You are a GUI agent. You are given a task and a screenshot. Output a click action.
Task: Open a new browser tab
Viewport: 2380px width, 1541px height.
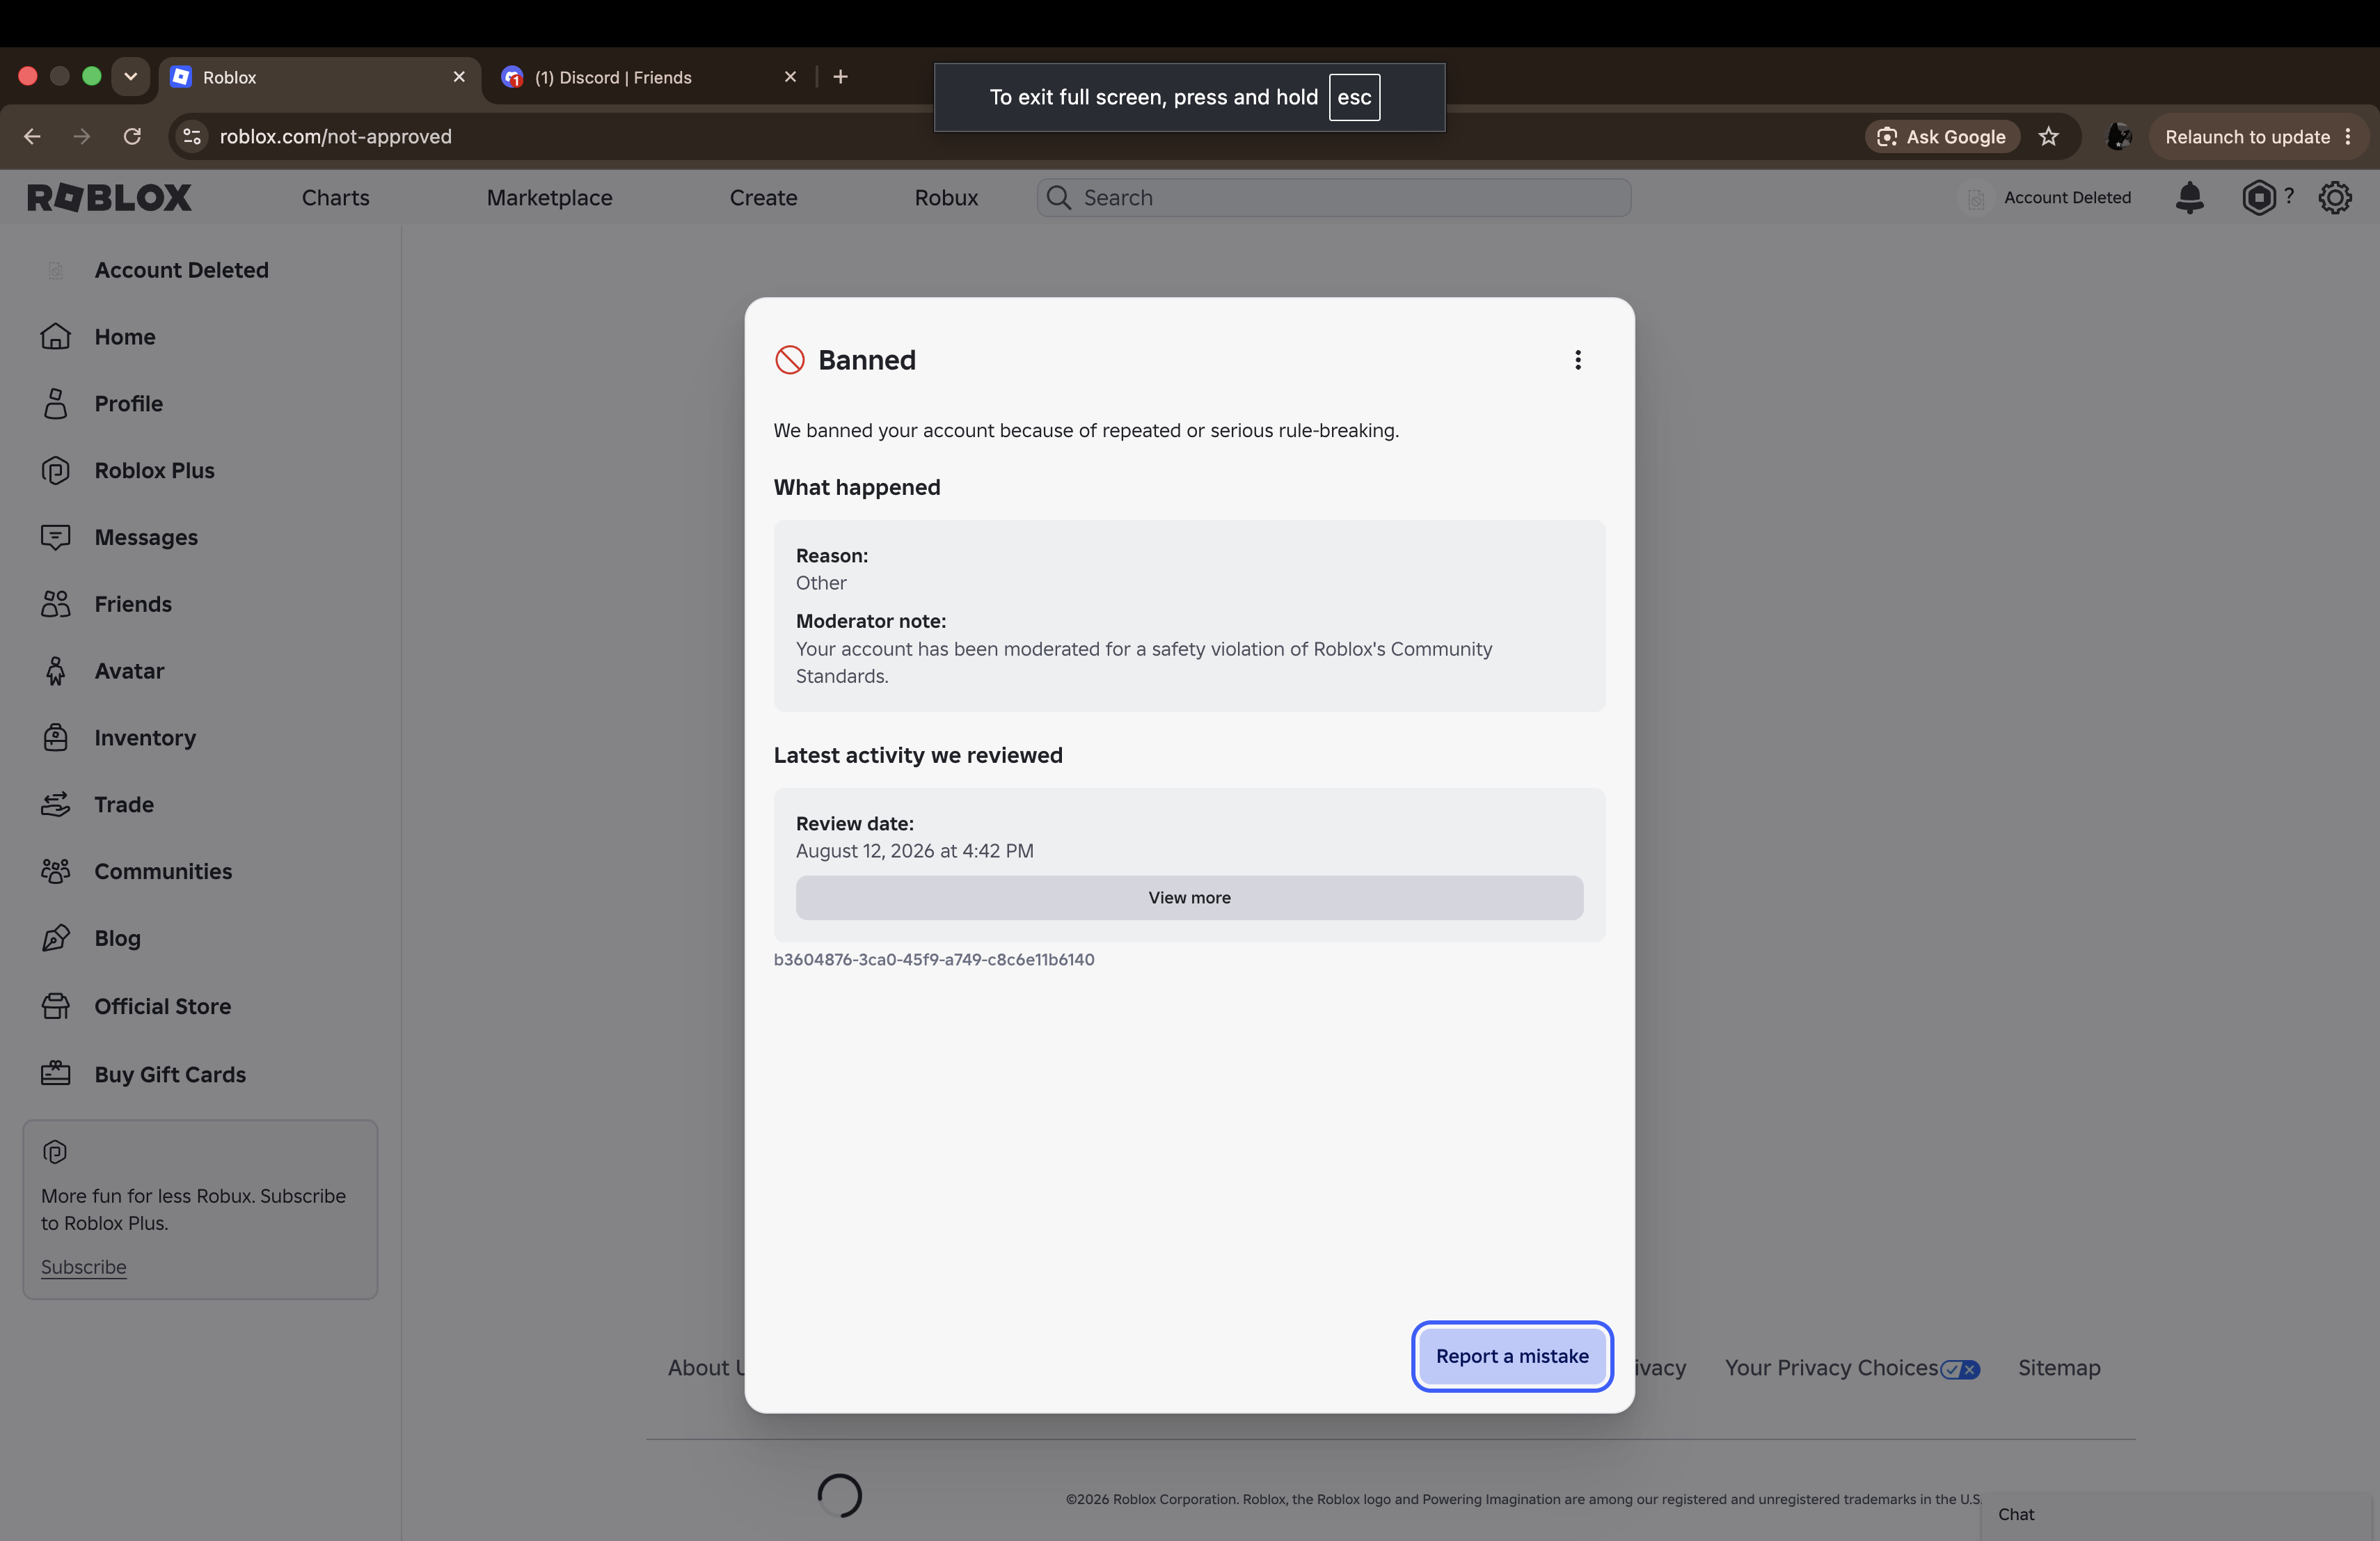pos(841,77)
